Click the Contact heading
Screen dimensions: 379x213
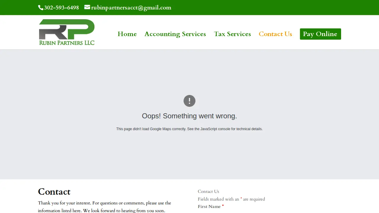(54, 192)
